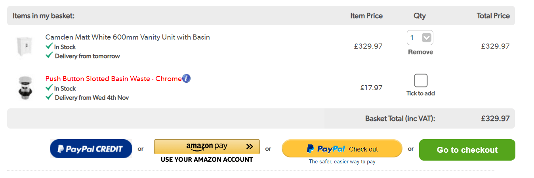This screenshot has height=178, width=534.
Task: Choose the Amazon Pay button
Action: 207,147
